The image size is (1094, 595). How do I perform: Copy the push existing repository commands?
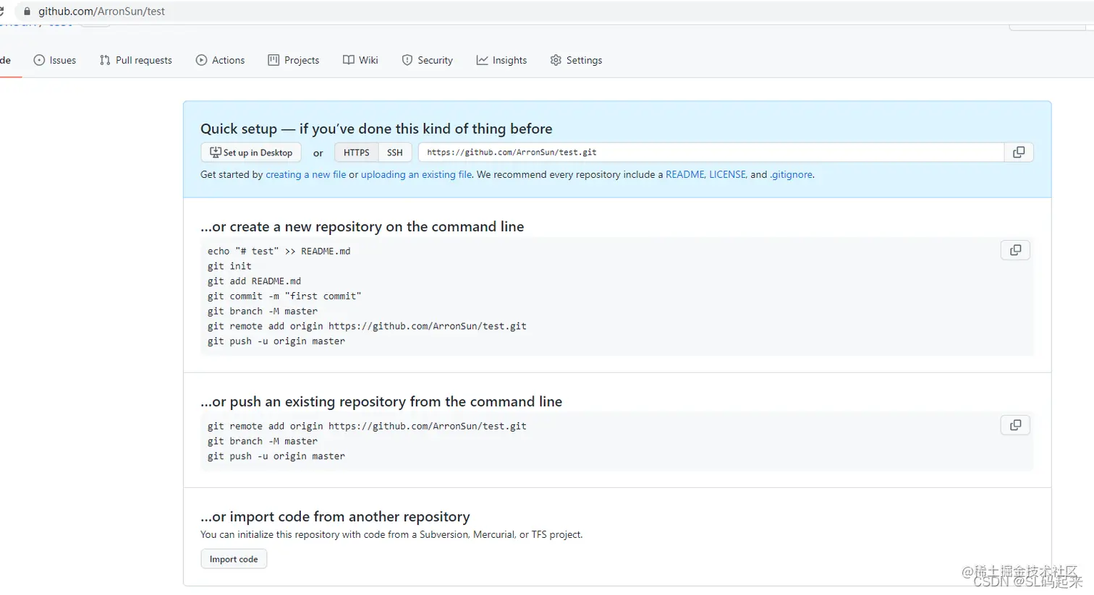[x=1015, y=425]
